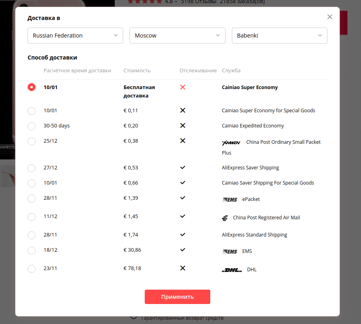
Task: Close the delivery options dialog
Action: coord(329,17)
